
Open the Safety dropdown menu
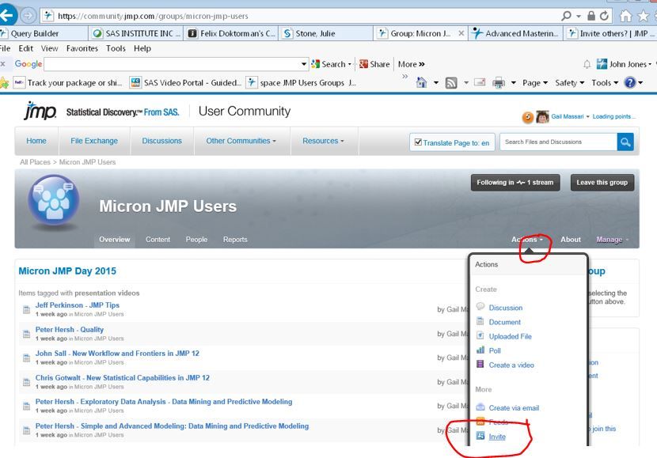pos(569,83)
